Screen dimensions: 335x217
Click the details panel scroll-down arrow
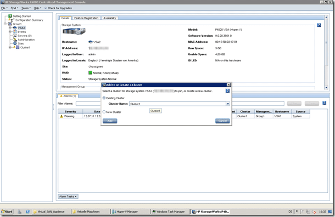click(x=326, y=87)
